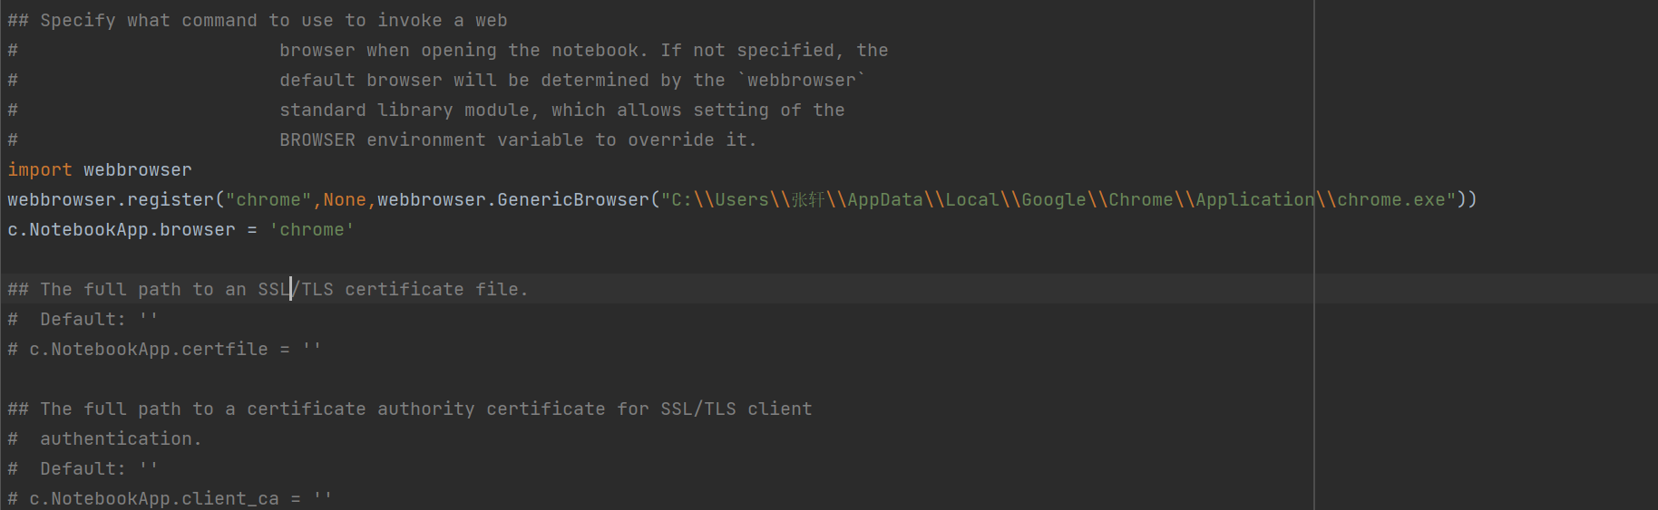Image resolution: width=1658 pixels, height=510 pixels.
Task: Click the 'SSL/TLS certificate file' comment line
Action: [x=268, y=289]
